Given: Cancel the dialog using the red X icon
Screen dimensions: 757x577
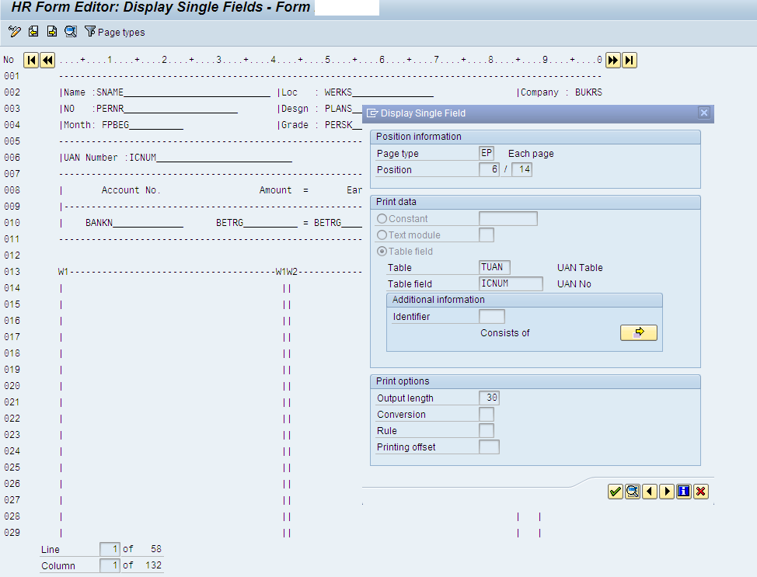Looking at the screenshot, I should point(700,491).
